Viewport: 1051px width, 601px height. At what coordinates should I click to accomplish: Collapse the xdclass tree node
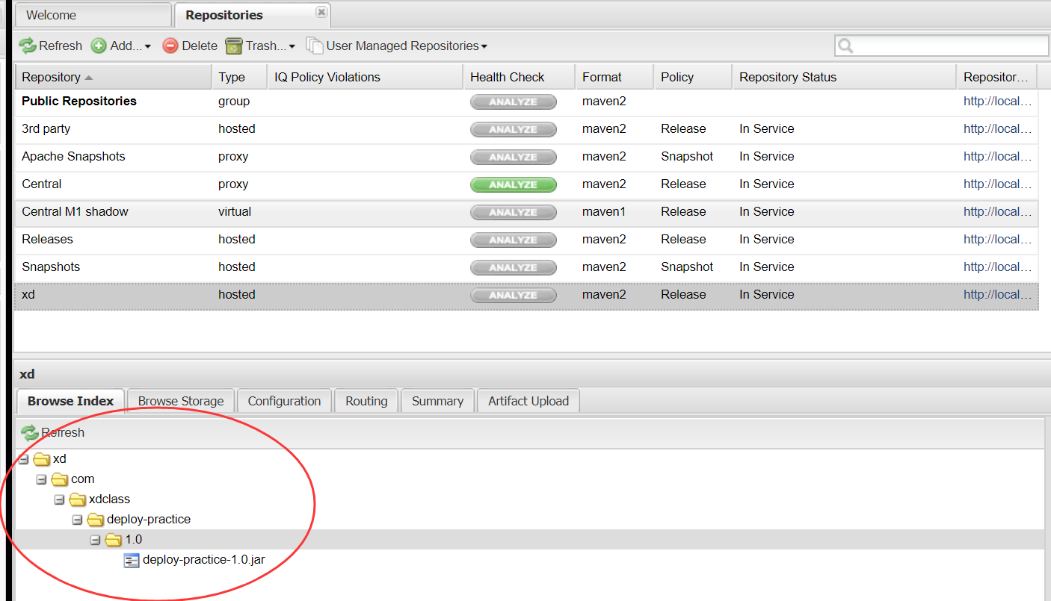tap(59, 499)
